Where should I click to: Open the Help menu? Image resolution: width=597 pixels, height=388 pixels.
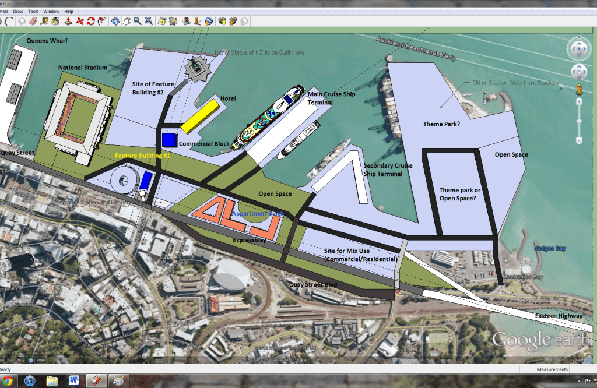[69, 11]
